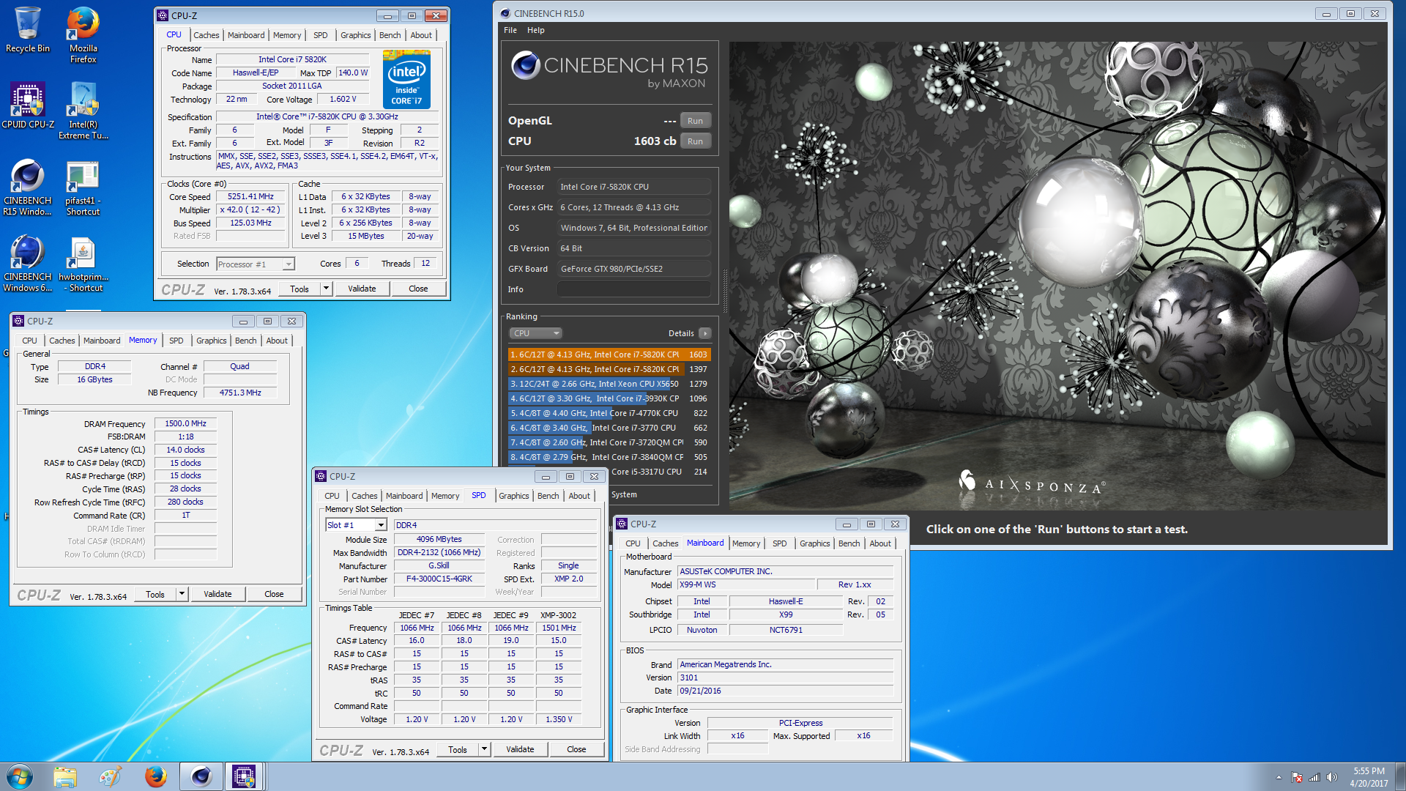This screenshot has height=791, width=1406.
Task: Run the OpenGL benchmark
Action: point(695,121)
